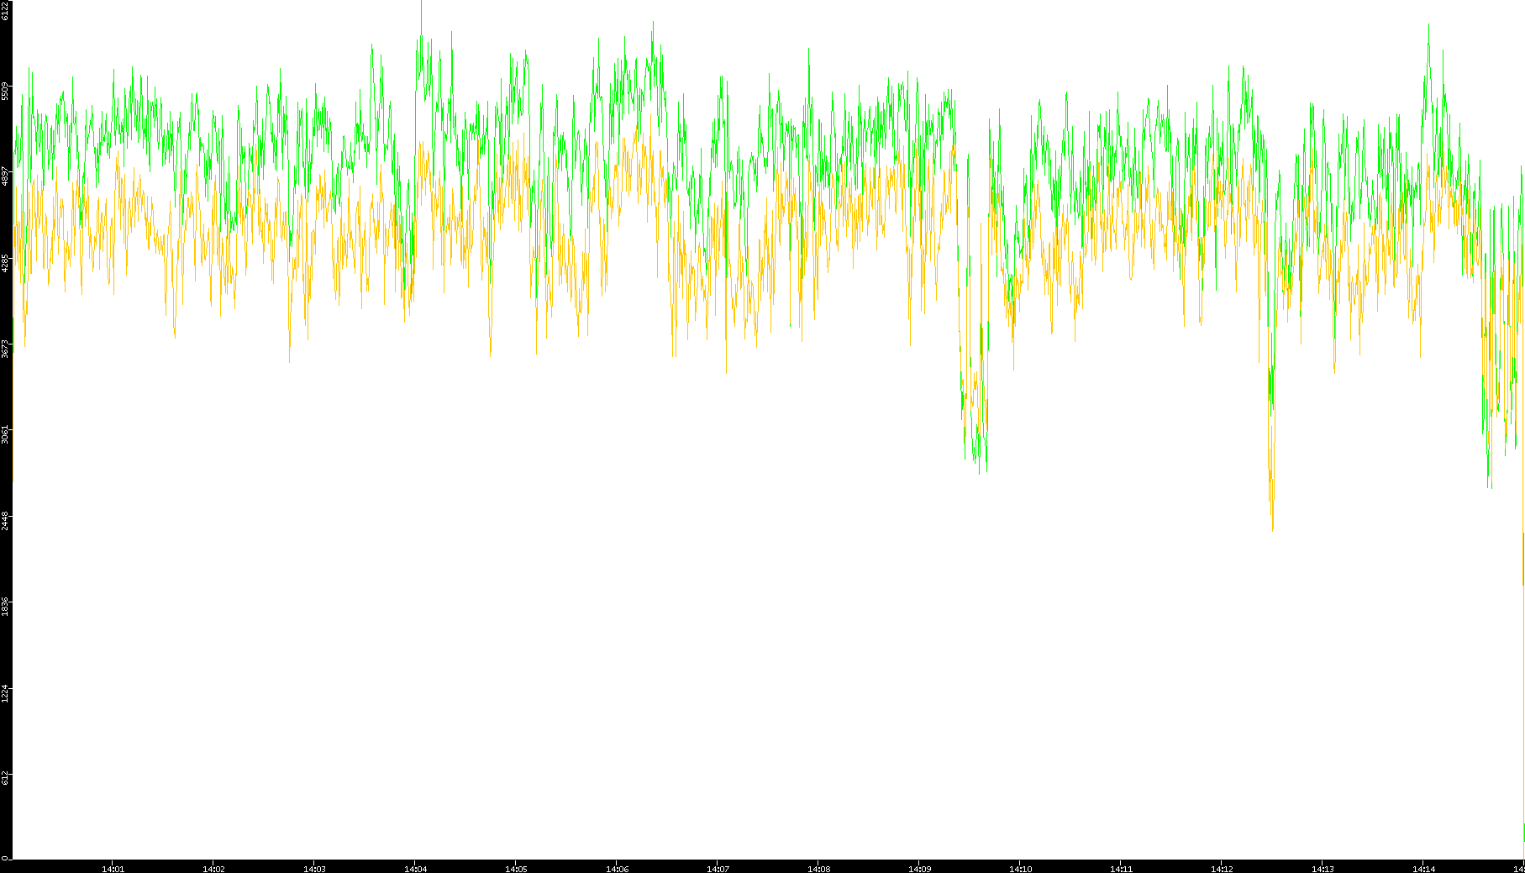The height and width of the screenshot is (873, 1525).
Task: Click the 14:02 time axis label
Action: [x=213, y=869]
